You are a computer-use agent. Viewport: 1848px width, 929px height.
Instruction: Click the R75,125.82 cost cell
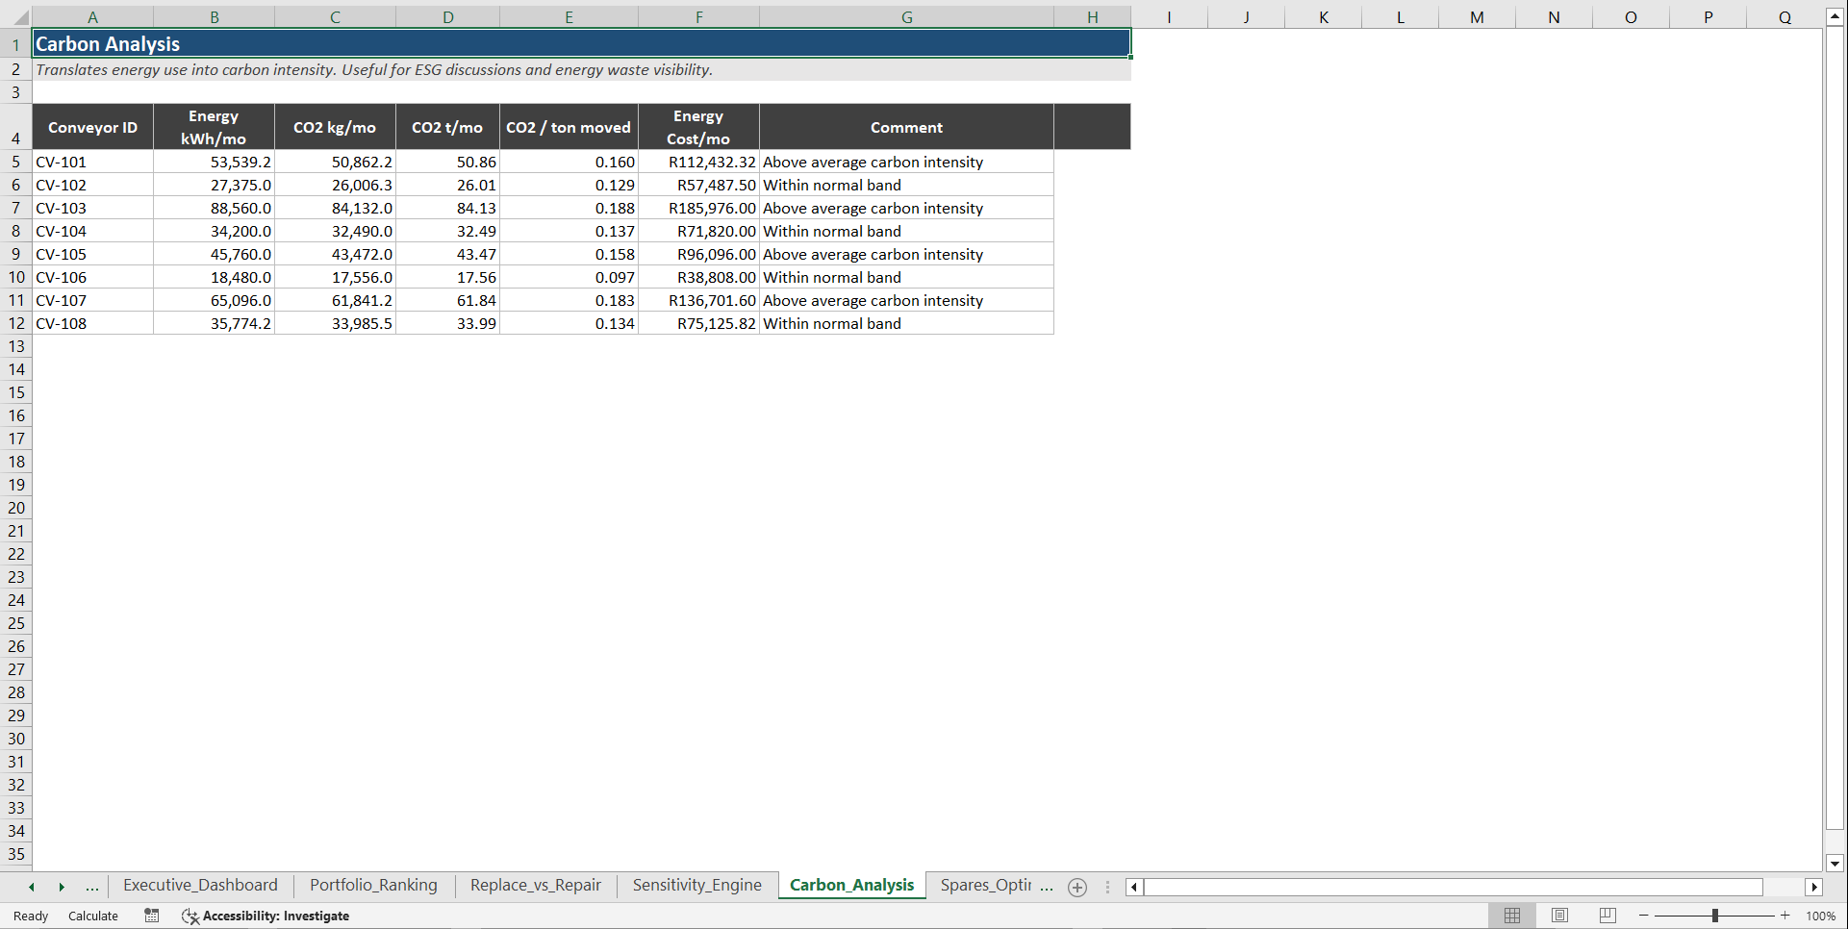[x=698, y=323]
